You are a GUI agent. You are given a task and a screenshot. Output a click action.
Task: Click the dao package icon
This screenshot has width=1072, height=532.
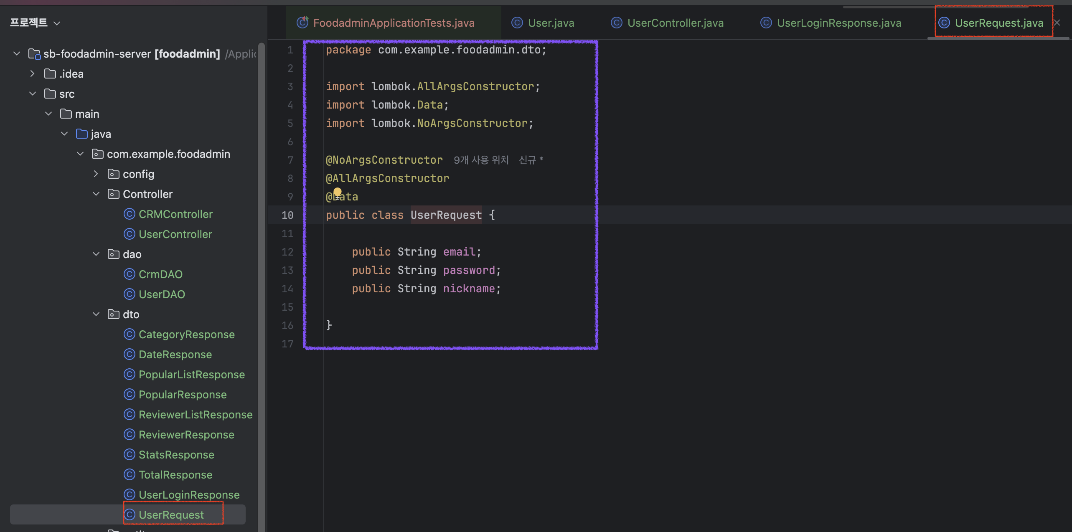click(x=114, y=254)
